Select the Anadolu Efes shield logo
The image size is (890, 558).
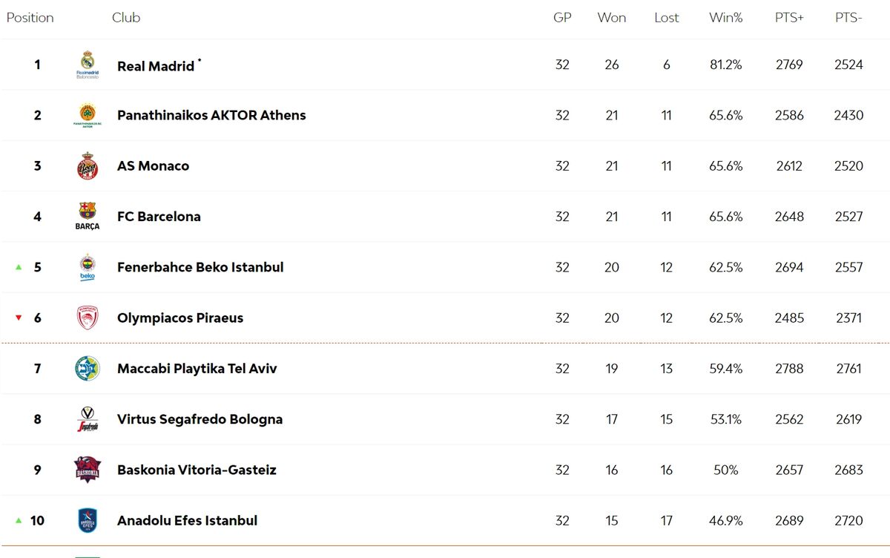[x=88, y=520]
